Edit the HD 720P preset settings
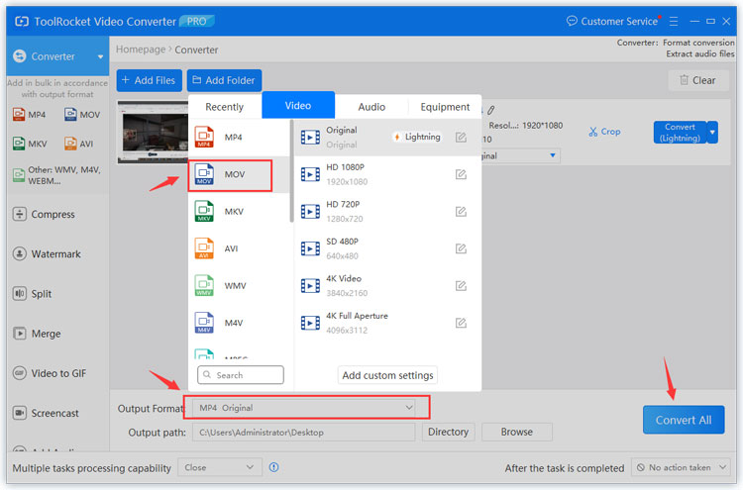 coord(461,212)
